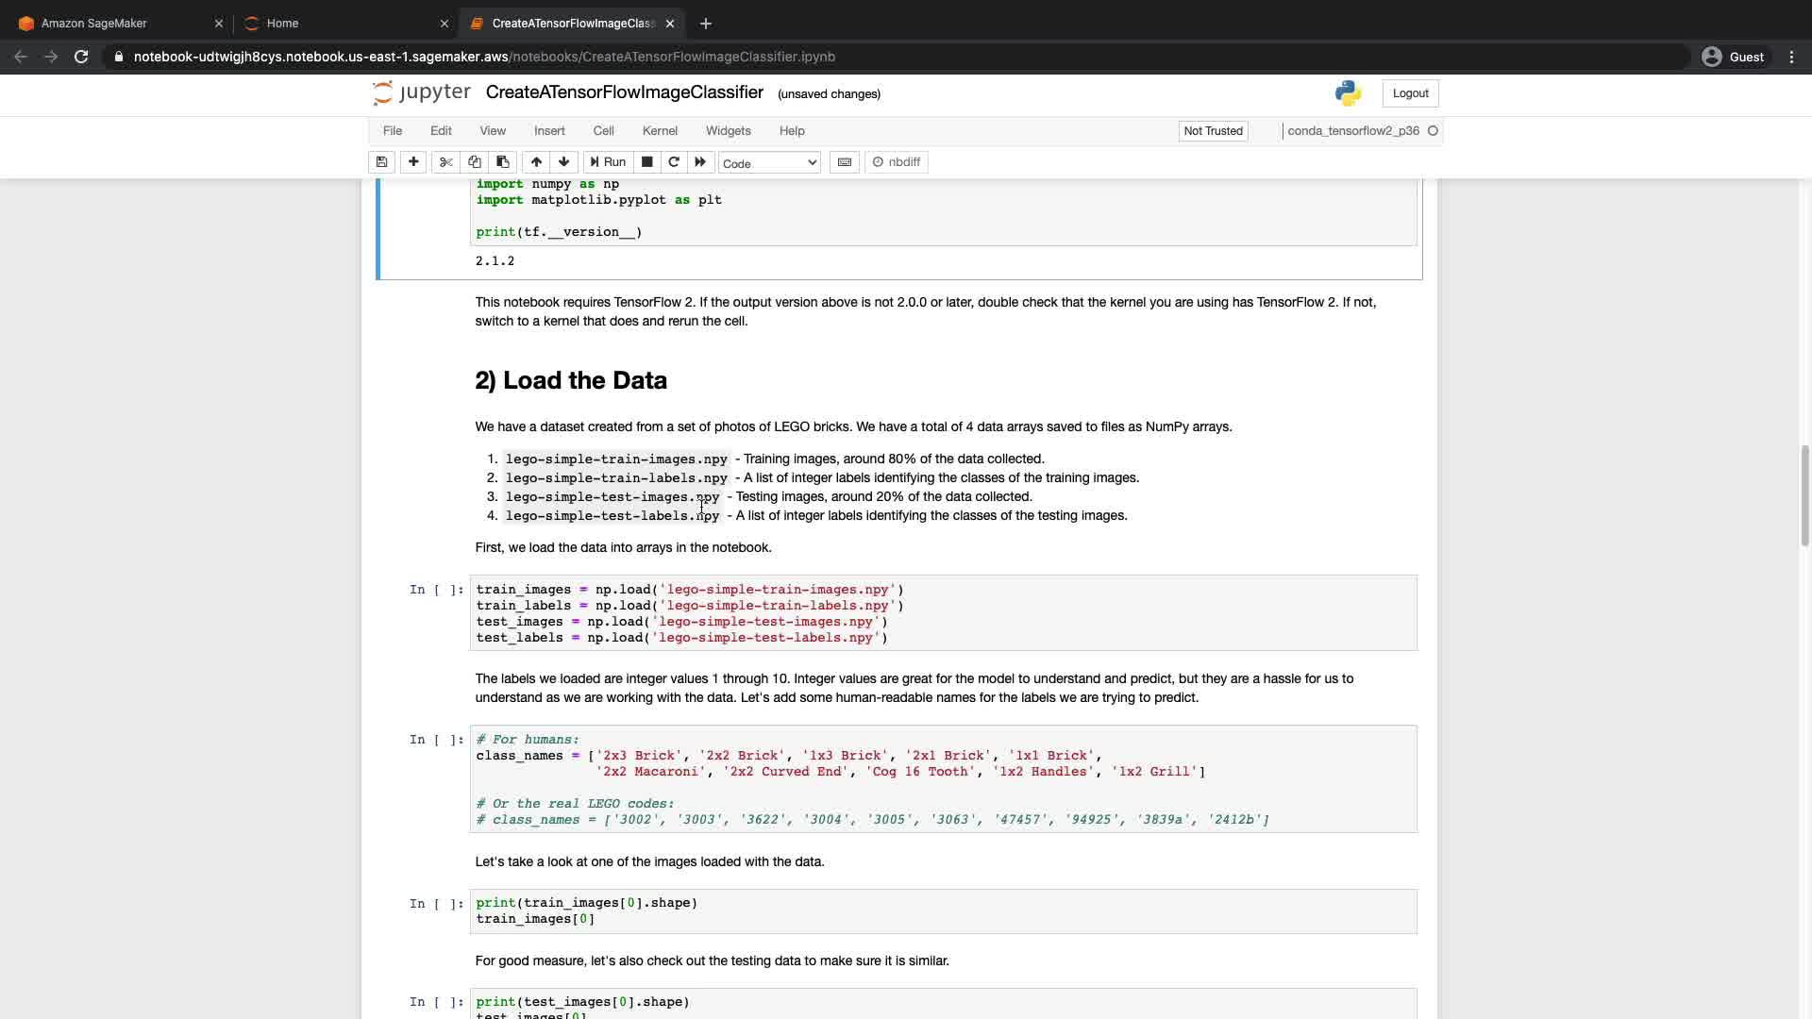The width and height of the screenshot is (1812, 1019).
Task: Open the Kernel menu
Action: 660,131
